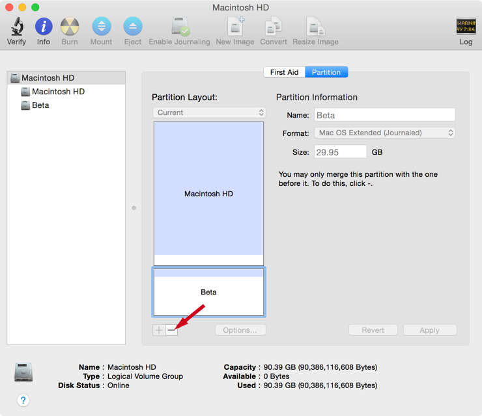Open the Partition Layout Current dropdown

(x=209, y=112)
